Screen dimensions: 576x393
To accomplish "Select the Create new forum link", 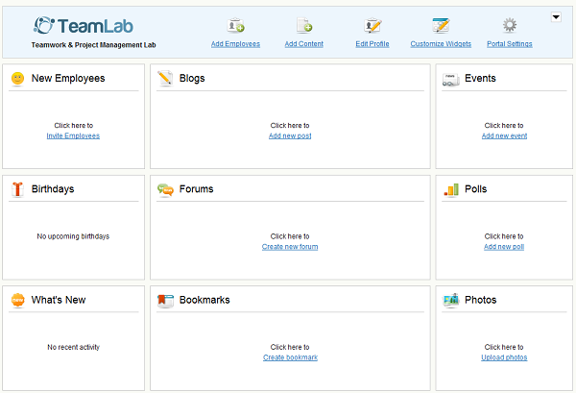I will point(290,247).
